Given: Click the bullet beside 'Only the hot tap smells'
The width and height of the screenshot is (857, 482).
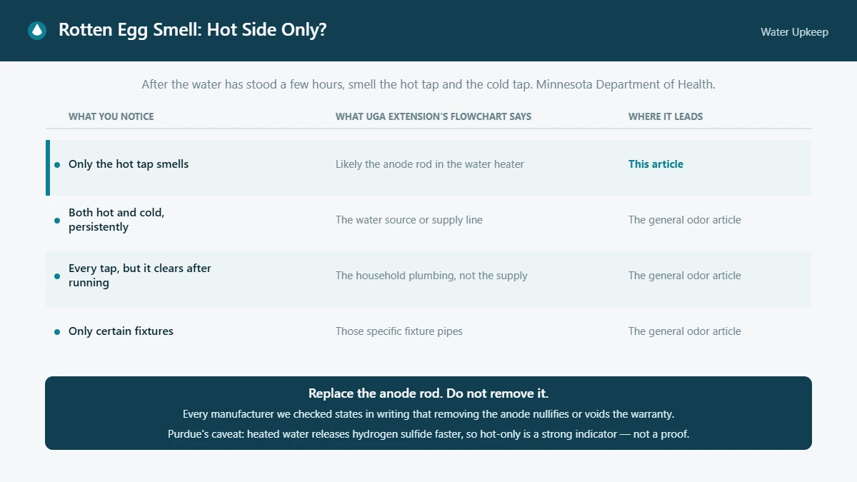Looking at the screenshot, I should pyautogui.click(x=57, y=165).
